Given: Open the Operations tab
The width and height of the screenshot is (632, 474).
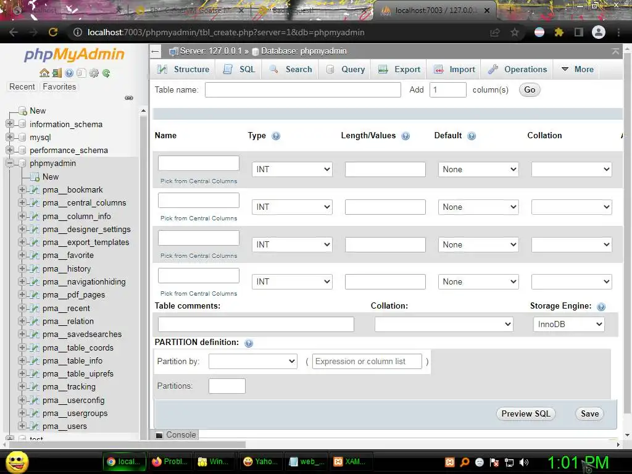Looking at the screenshot, I should 518,69.
